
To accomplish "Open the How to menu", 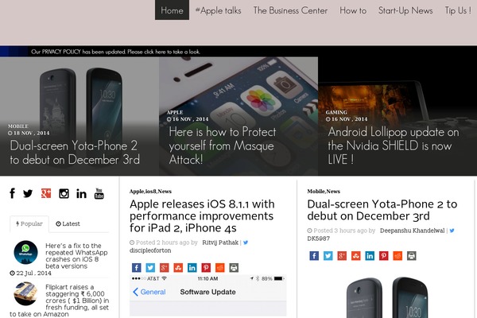I will click(x=353, y=10).
